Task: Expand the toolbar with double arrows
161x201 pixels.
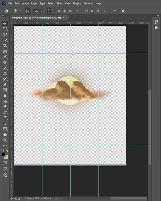Action: click(x=3, y=16)
